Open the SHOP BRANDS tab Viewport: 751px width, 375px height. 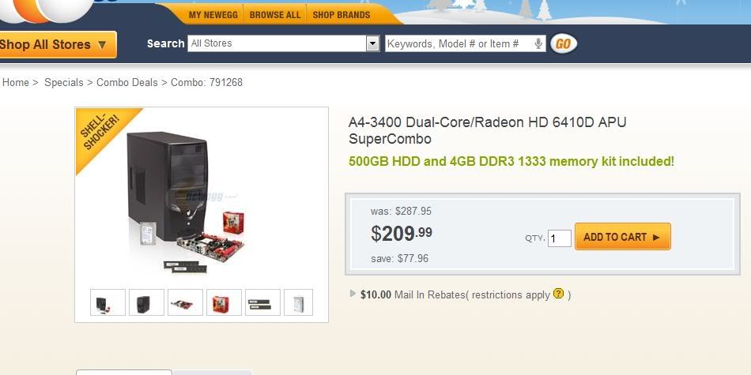pyautogui.click(x=342, y=15)
